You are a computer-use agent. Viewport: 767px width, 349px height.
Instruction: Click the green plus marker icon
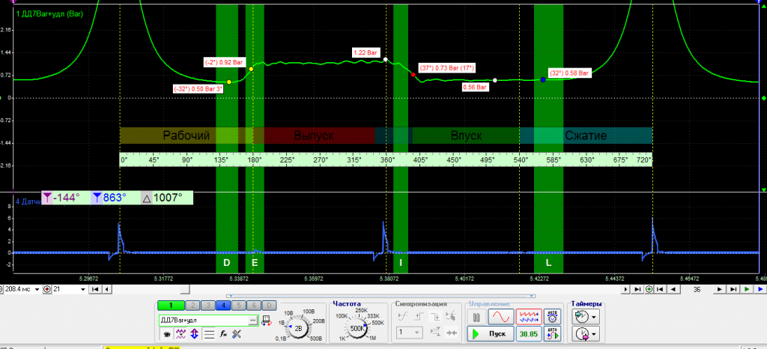tap(649, 289)
